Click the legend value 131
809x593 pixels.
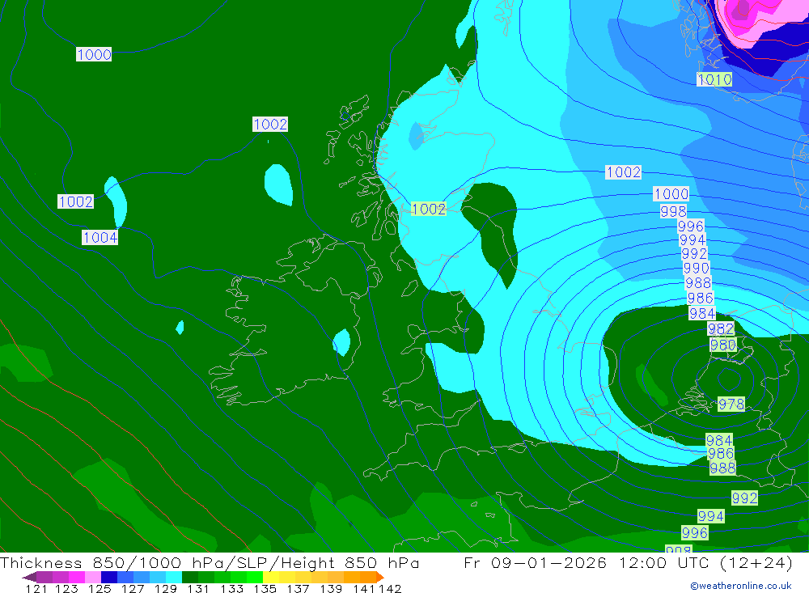pos(197,588)
